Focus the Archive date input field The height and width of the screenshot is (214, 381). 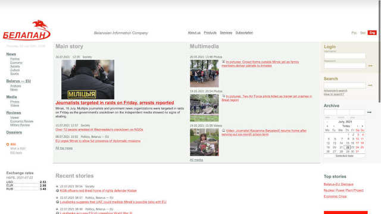pyautogui.click(x=344, y=112)
